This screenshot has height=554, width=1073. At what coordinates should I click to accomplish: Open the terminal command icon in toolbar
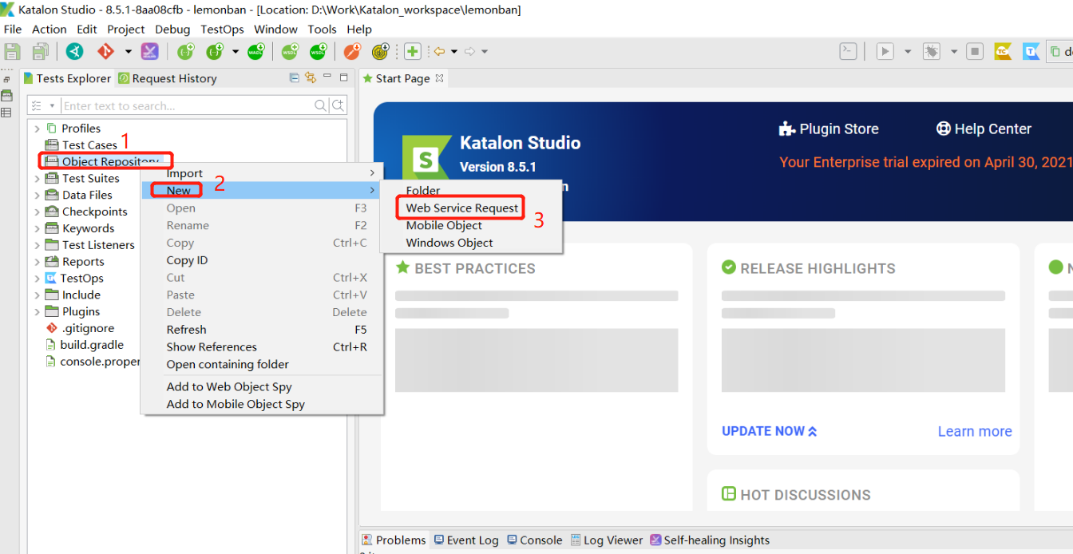849,52
